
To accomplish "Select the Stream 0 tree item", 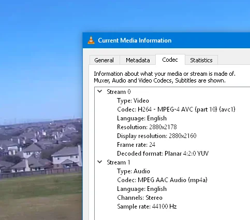I will pos(119,92).
